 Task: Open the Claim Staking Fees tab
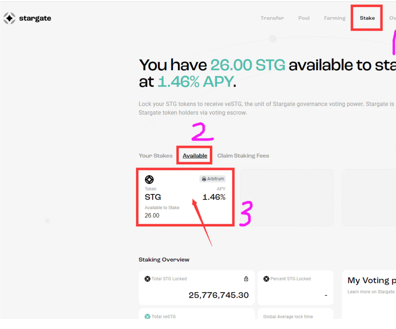coord(243,155)
